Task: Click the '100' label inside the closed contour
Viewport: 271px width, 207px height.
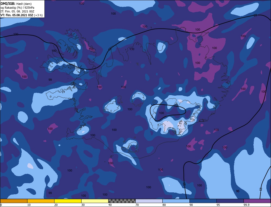Action: tap(162, 113)
